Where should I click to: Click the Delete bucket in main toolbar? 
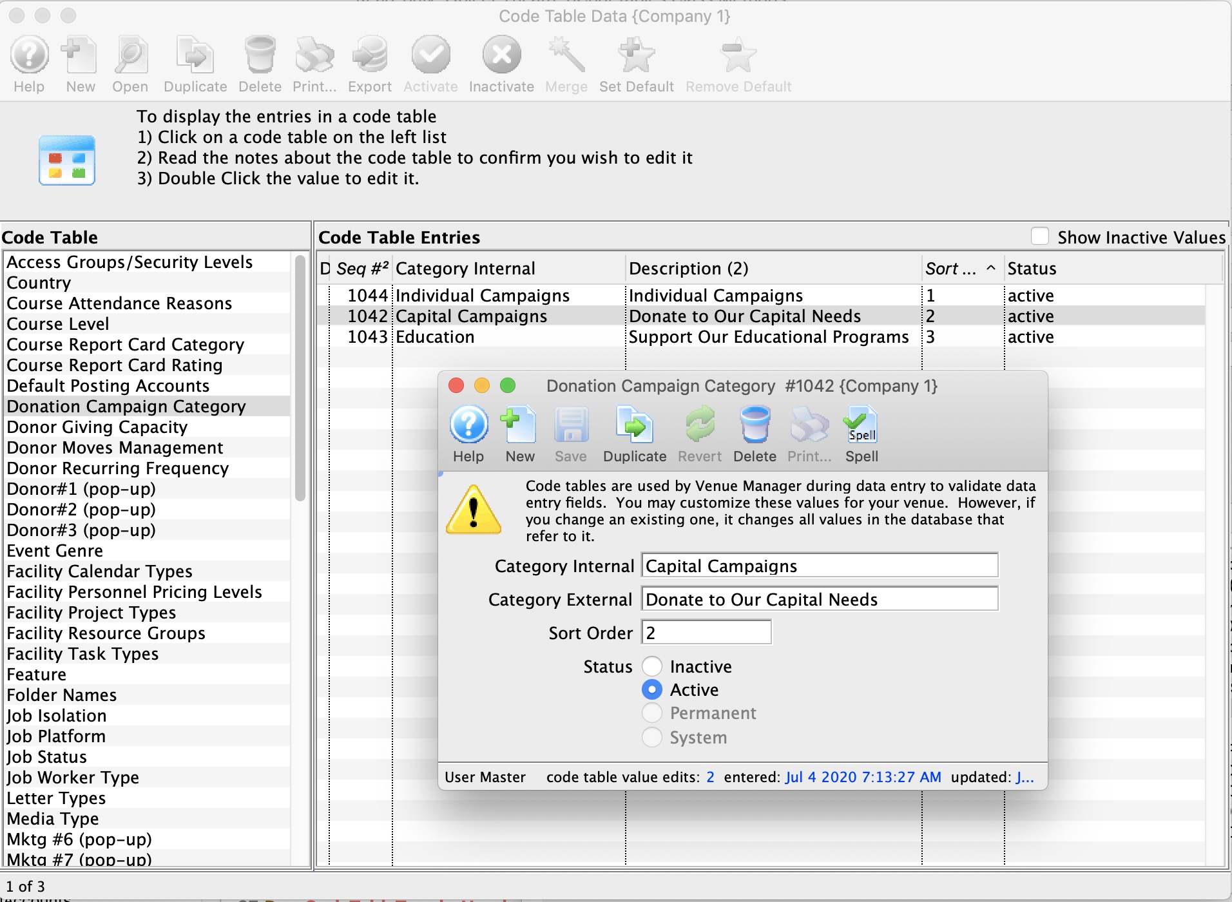[x=260, y=55]
